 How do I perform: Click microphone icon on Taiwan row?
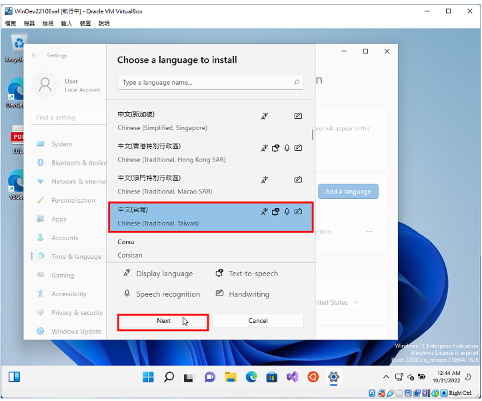pos(287,212)
